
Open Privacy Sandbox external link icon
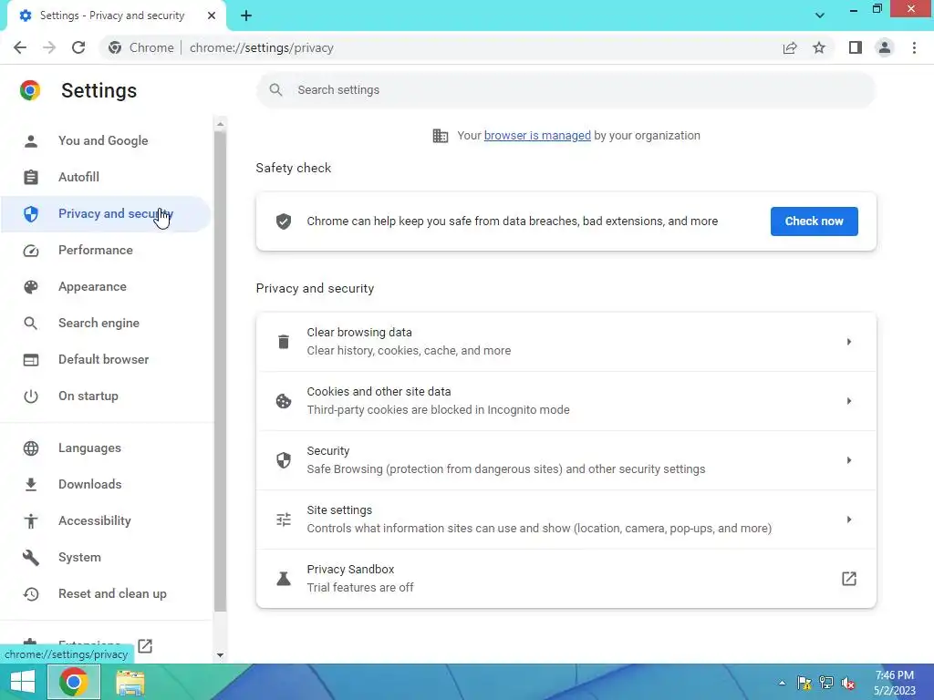point(849,579)
